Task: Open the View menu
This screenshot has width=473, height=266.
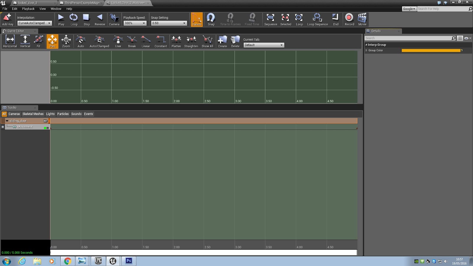Action: pos(43,9)
